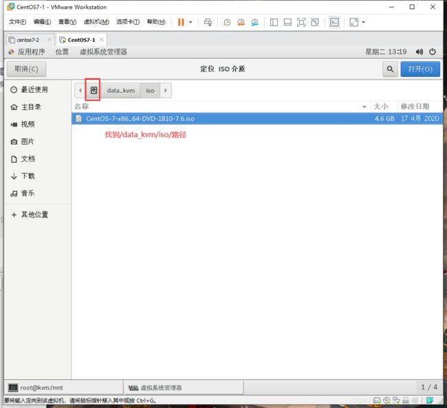Select the data_kvm path segment

point(121,90)
